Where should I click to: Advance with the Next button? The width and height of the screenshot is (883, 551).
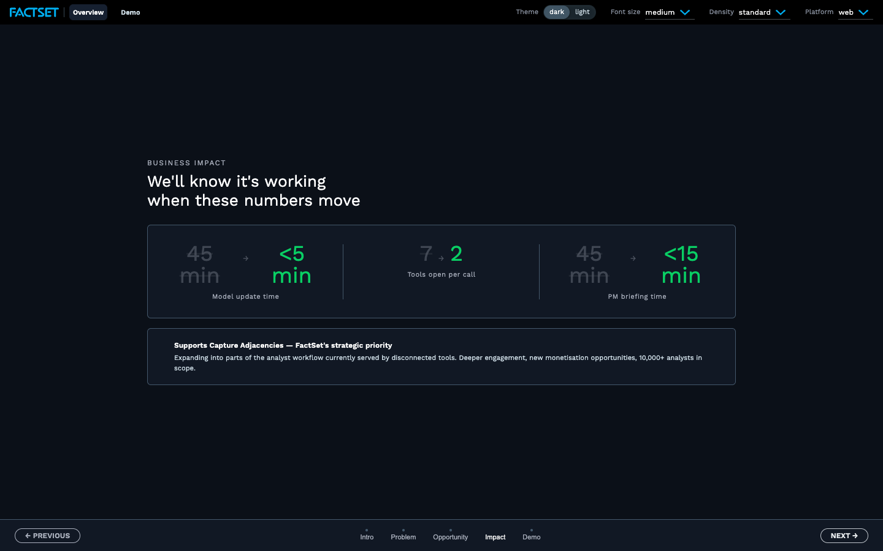coord(844,536)
